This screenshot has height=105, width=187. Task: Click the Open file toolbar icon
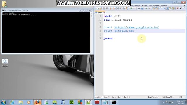[101, 8]
